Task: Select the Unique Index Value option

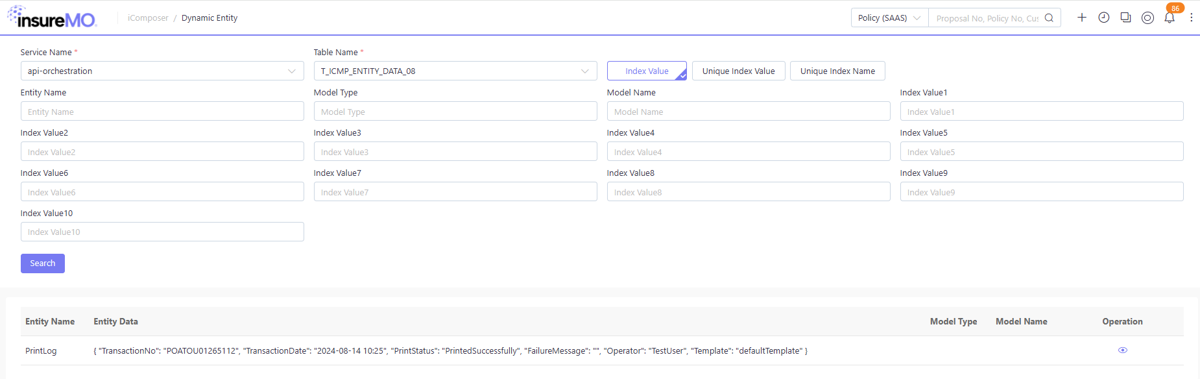Action: (739, 71)
